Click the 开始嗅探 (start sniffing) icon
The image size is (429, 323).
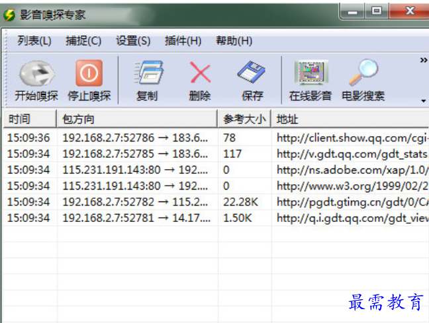tap(36, 73)
